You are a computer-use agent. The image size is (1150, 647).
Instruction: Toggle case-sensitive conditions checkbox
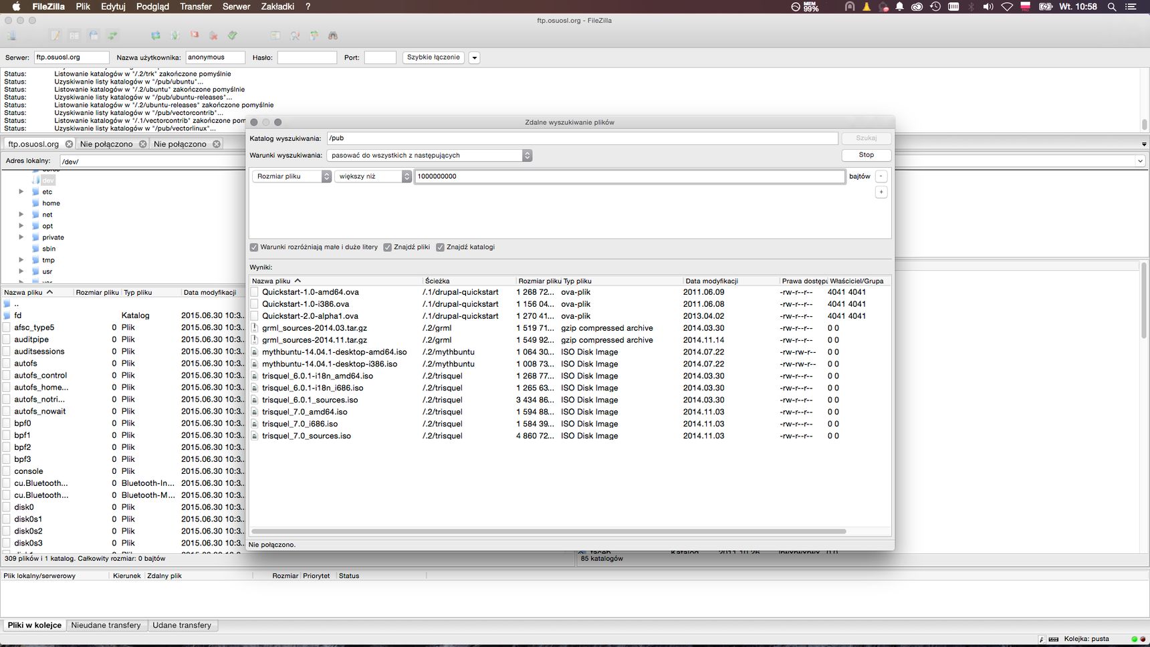254,247
